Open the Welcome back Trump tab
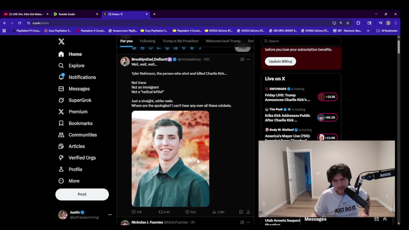The image size is (409, 230). pos(223,41)
